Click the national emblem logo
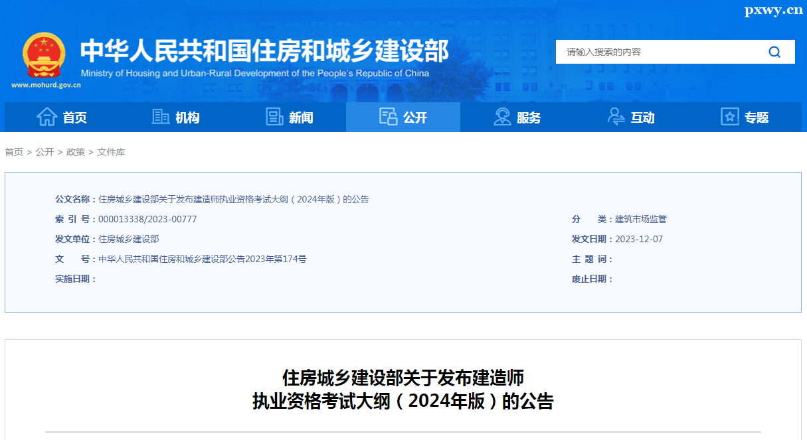 click(45, 55)
